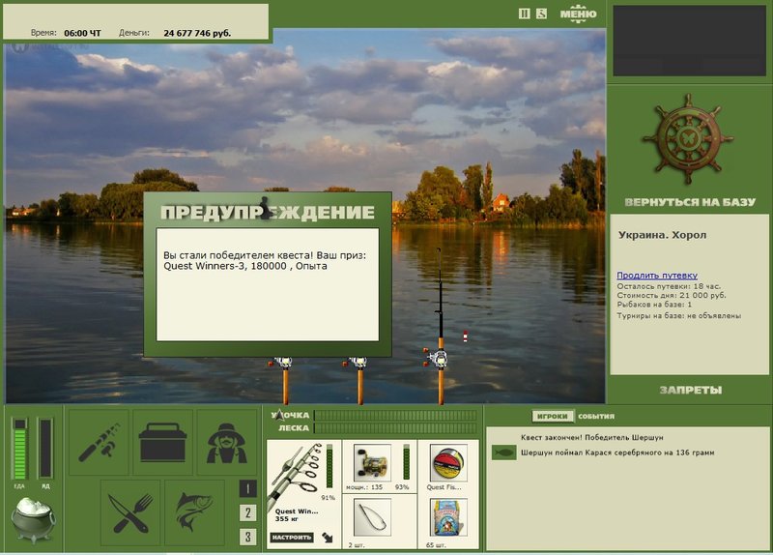Click the Настроить button

point(292,538)
